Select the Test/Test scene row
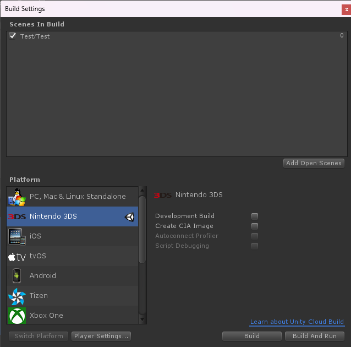The image size is (351, 347). pyautogui.click(x=165, y=36)
